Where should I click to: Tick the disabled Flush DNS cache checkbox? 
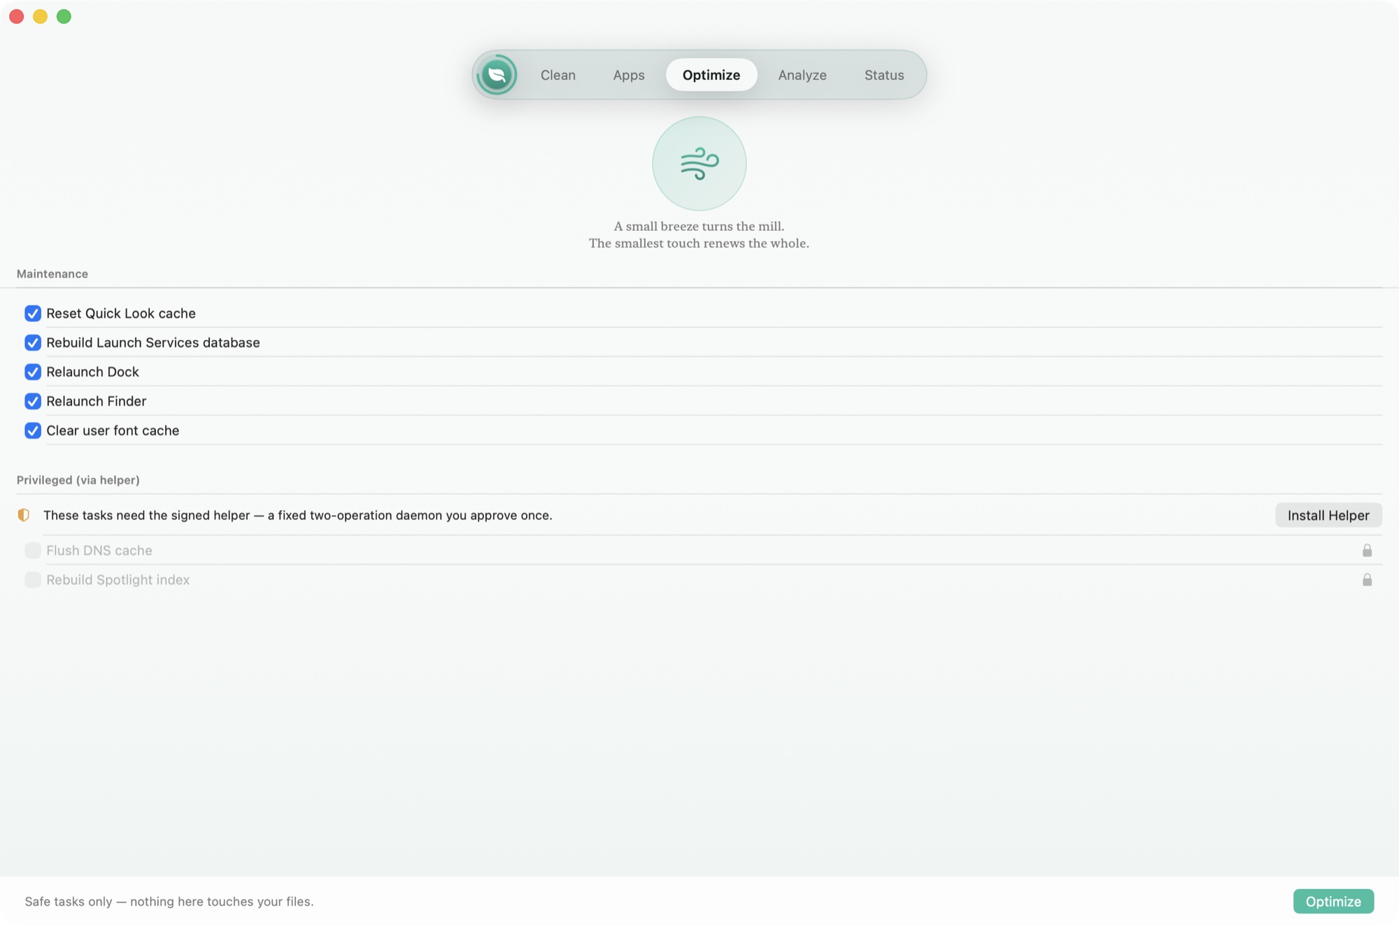pos(33,550)
